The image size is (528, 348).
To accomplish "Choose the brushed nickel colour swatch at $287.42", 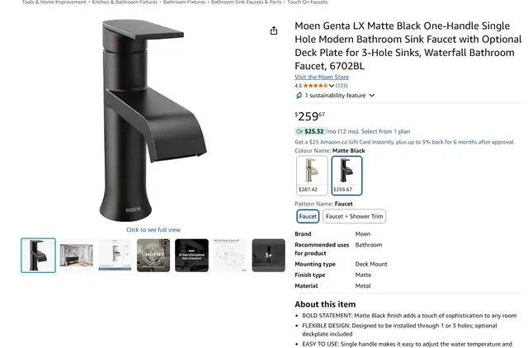I will point(312,176).
